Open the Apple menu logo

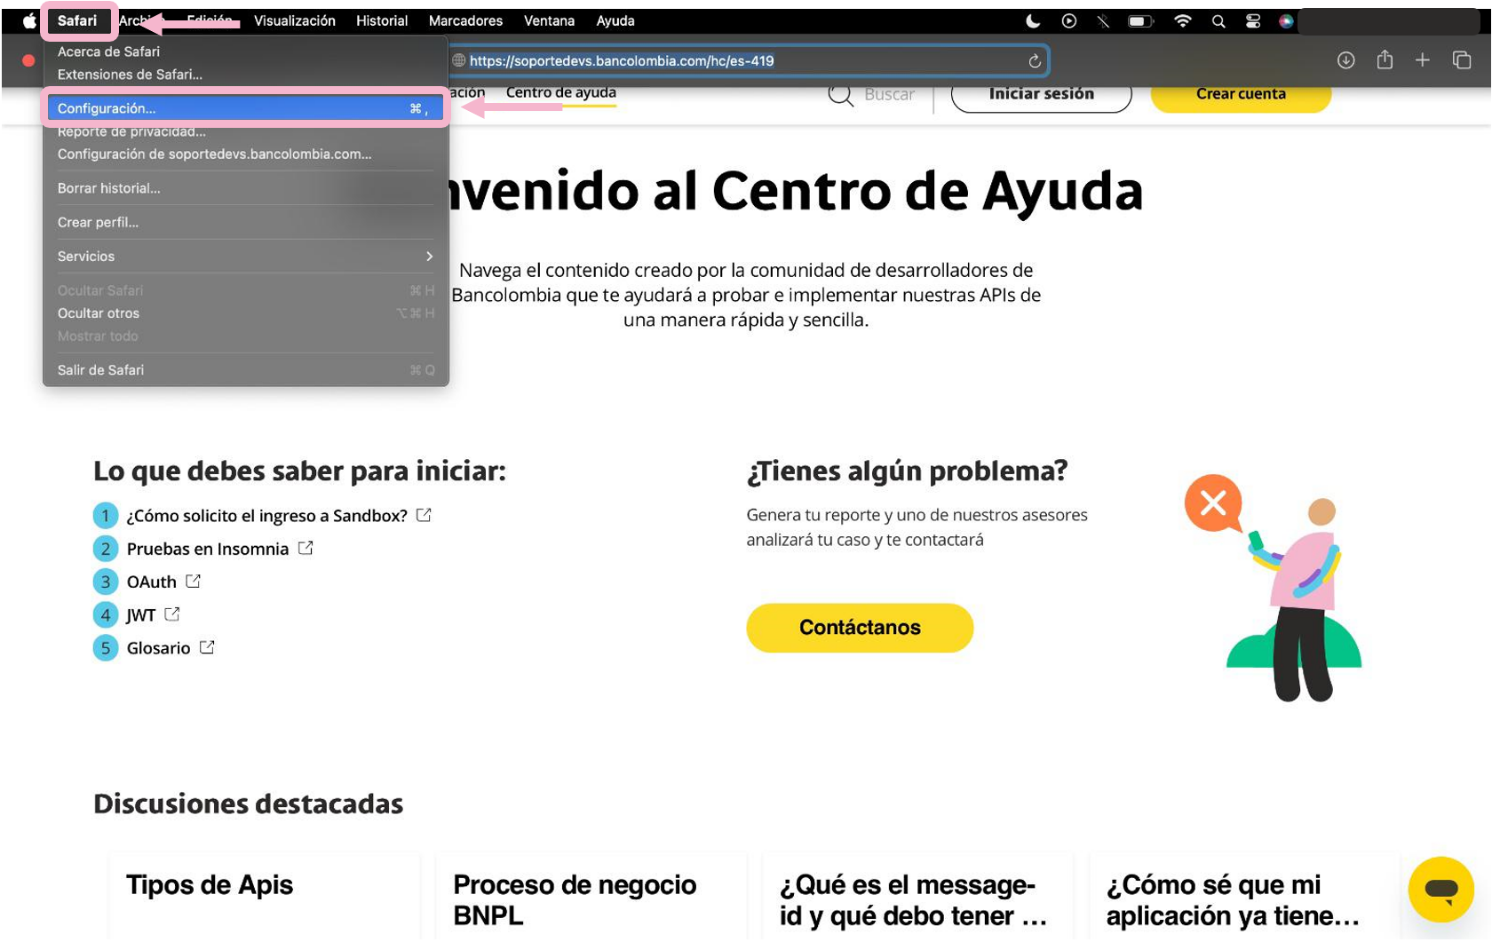(29, 20)
